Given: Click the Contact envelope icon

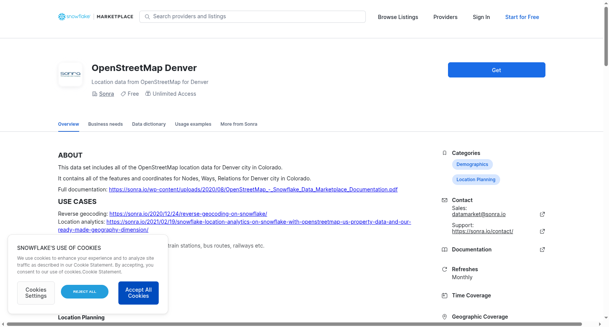Looking at the screenshot, I should click(445, 200).
